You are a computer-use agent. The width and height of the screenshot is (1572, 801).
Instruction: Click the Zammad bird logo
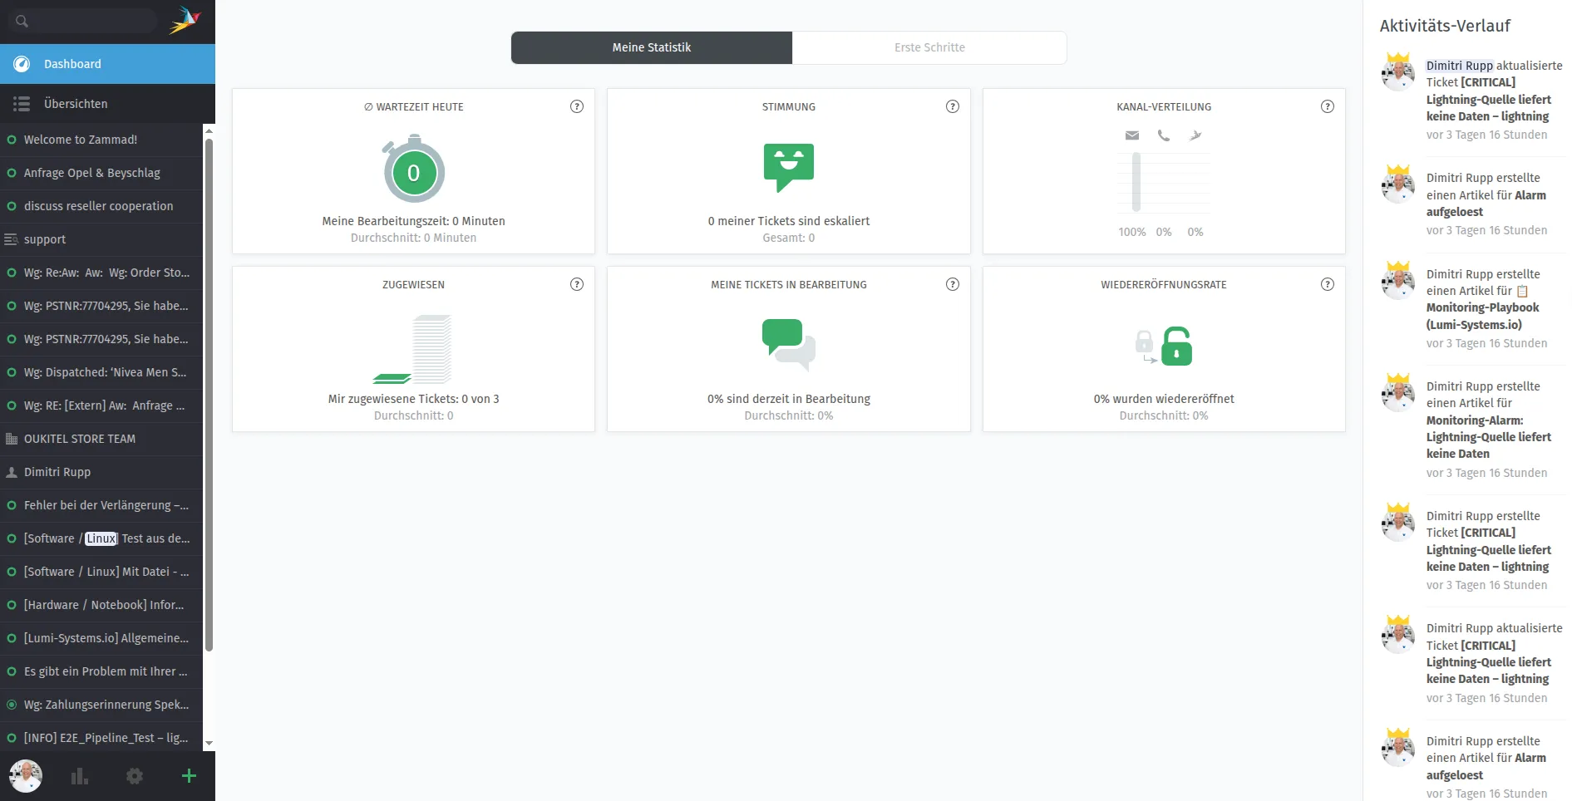185,20
